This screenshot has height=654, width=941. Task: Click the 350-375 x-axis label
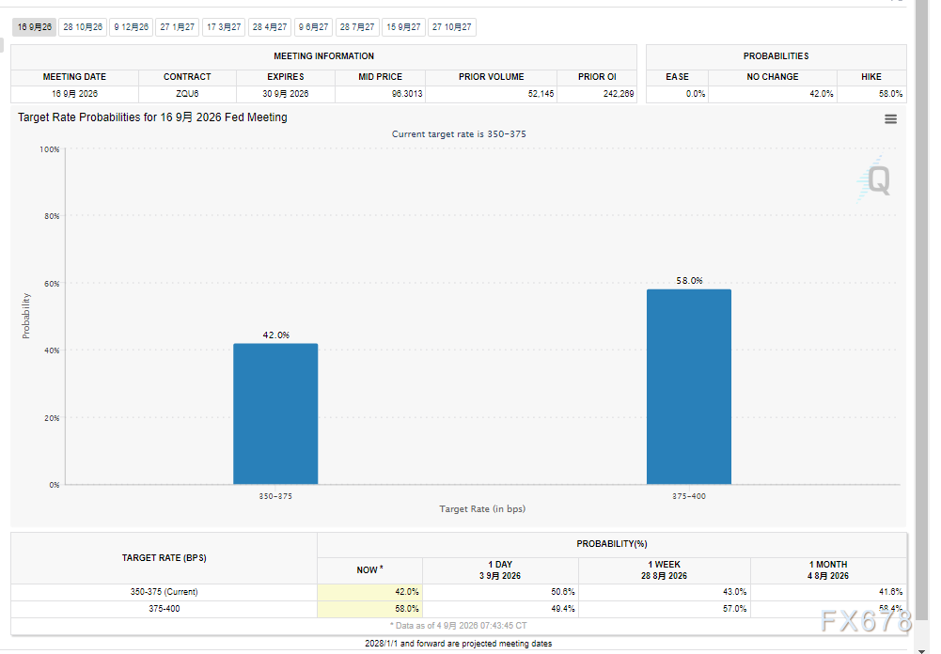point(275,496)
